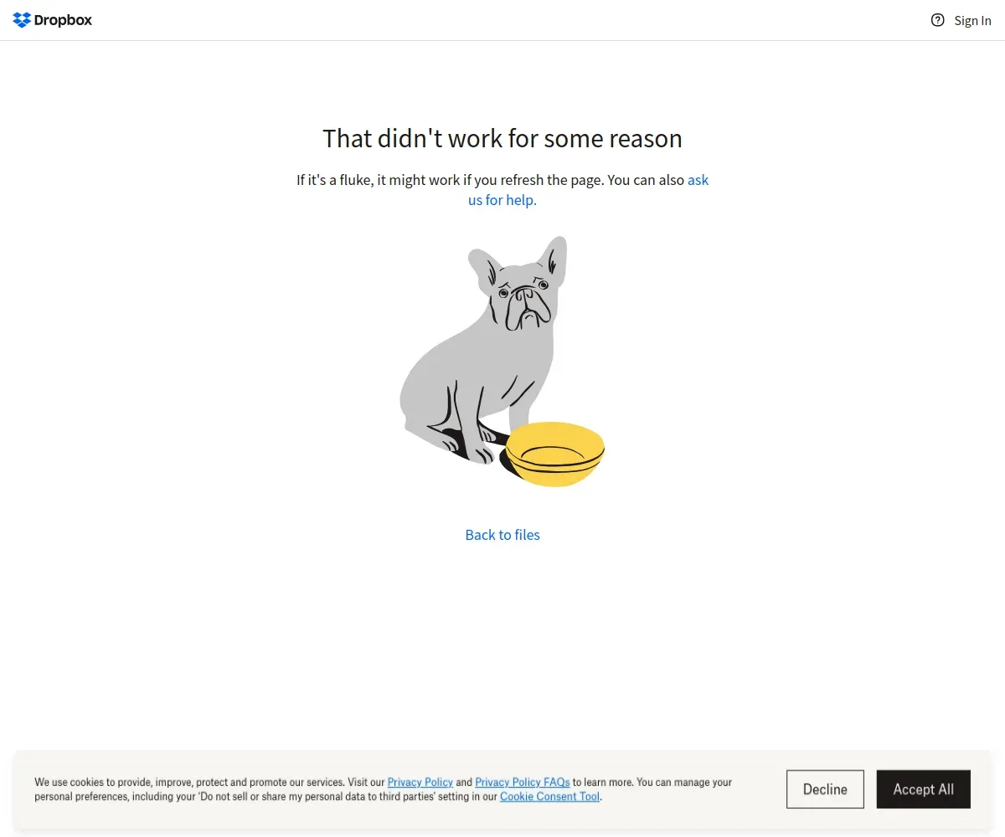Viewport: 1005px width, 837px height.
Task: Open the Privacy Policy FAQs link
Action: coord(523,782)
